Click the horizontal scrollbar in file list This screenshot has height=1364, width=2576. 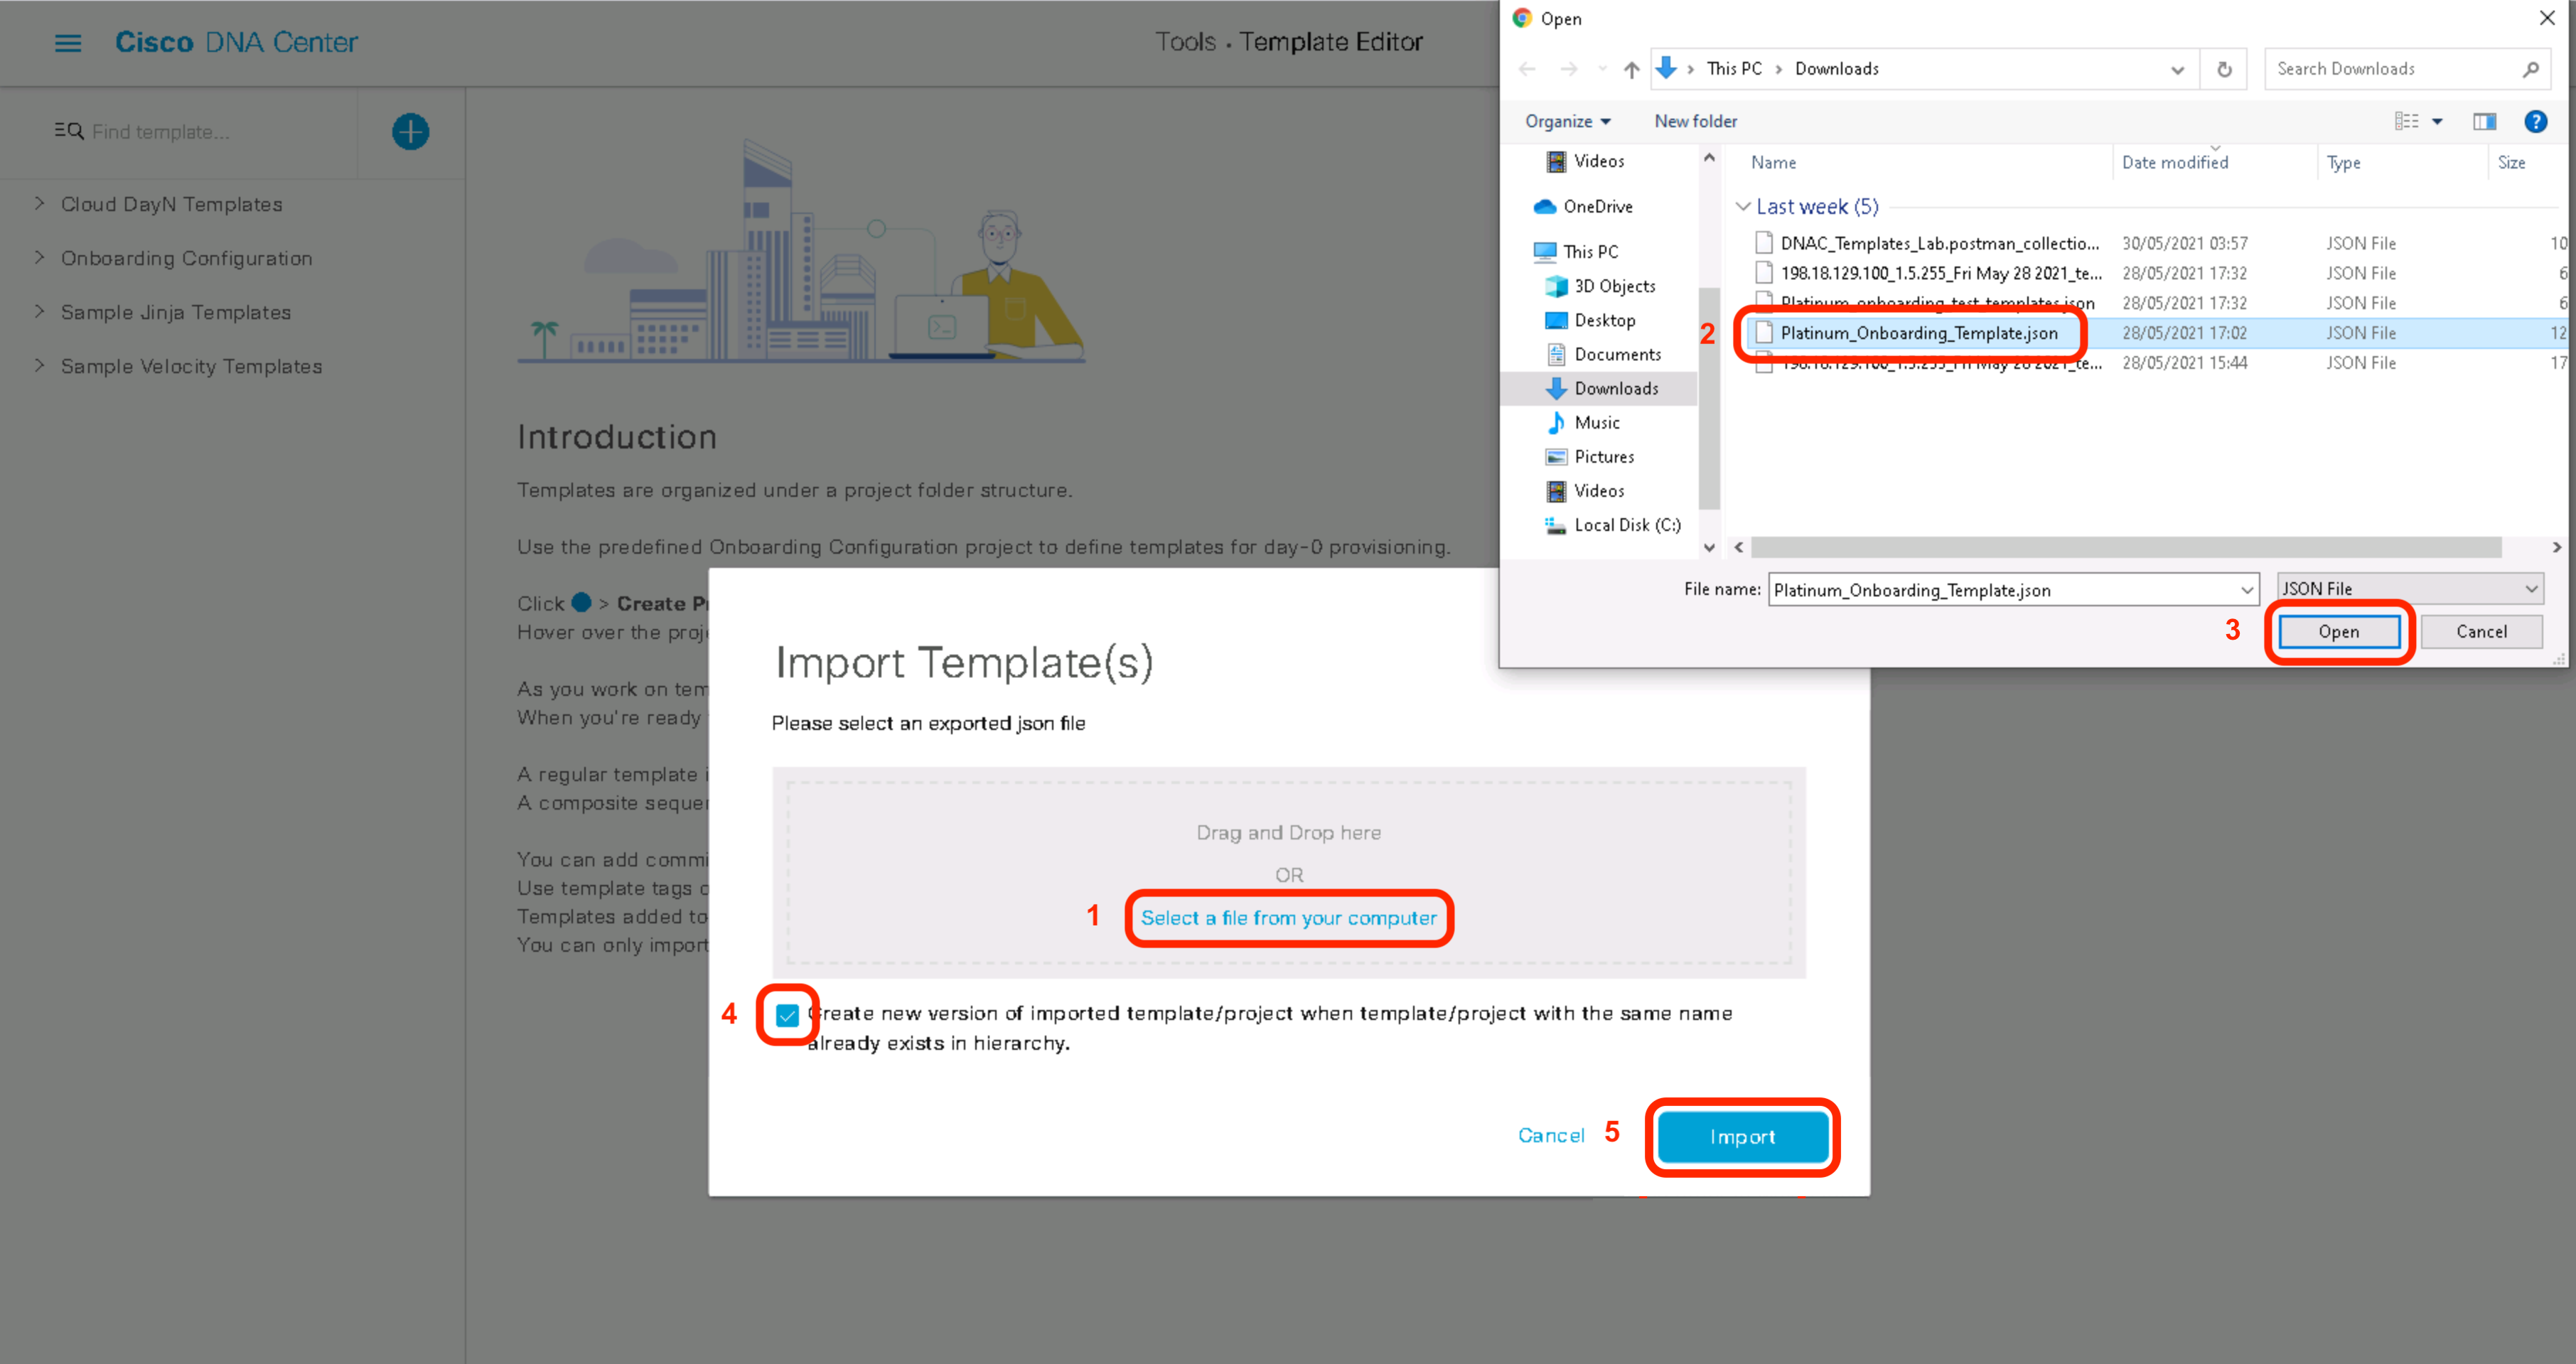tap(2125, 547)
